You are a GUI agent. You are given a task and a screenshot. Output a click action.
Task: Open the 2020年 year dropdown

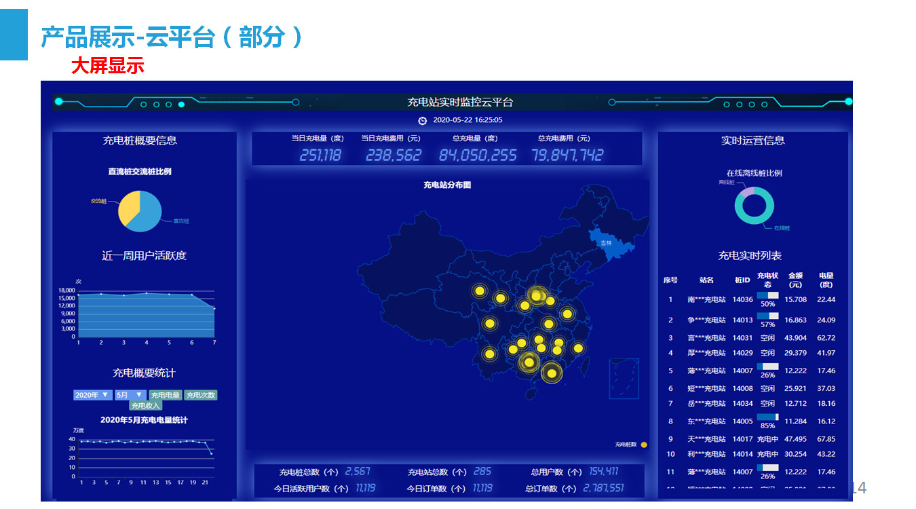point(92,395)
